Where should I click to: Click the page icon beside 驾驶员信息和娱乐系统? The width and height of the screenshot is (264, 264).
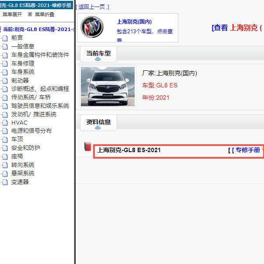(5, 106)
